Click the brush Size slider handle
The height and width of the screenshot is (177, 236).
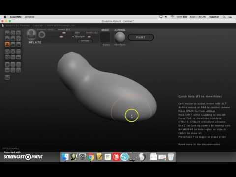pyautogui.click(x=64, y=33)
